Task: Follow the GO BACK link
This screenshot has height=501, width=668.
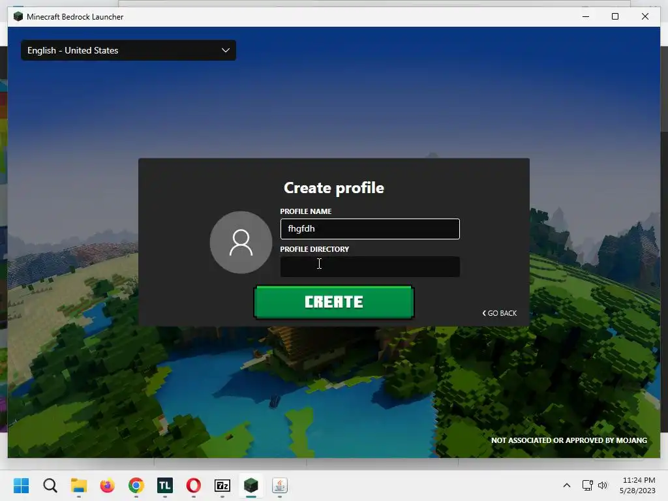Action: tap(499, 313)
